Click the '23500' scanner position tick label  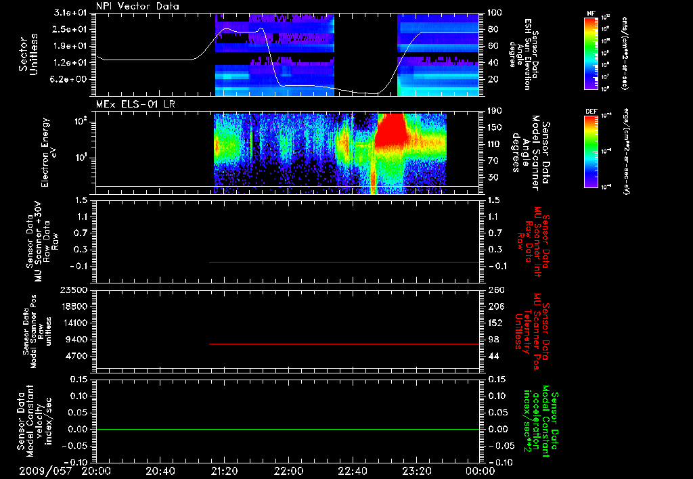point(74,290)
